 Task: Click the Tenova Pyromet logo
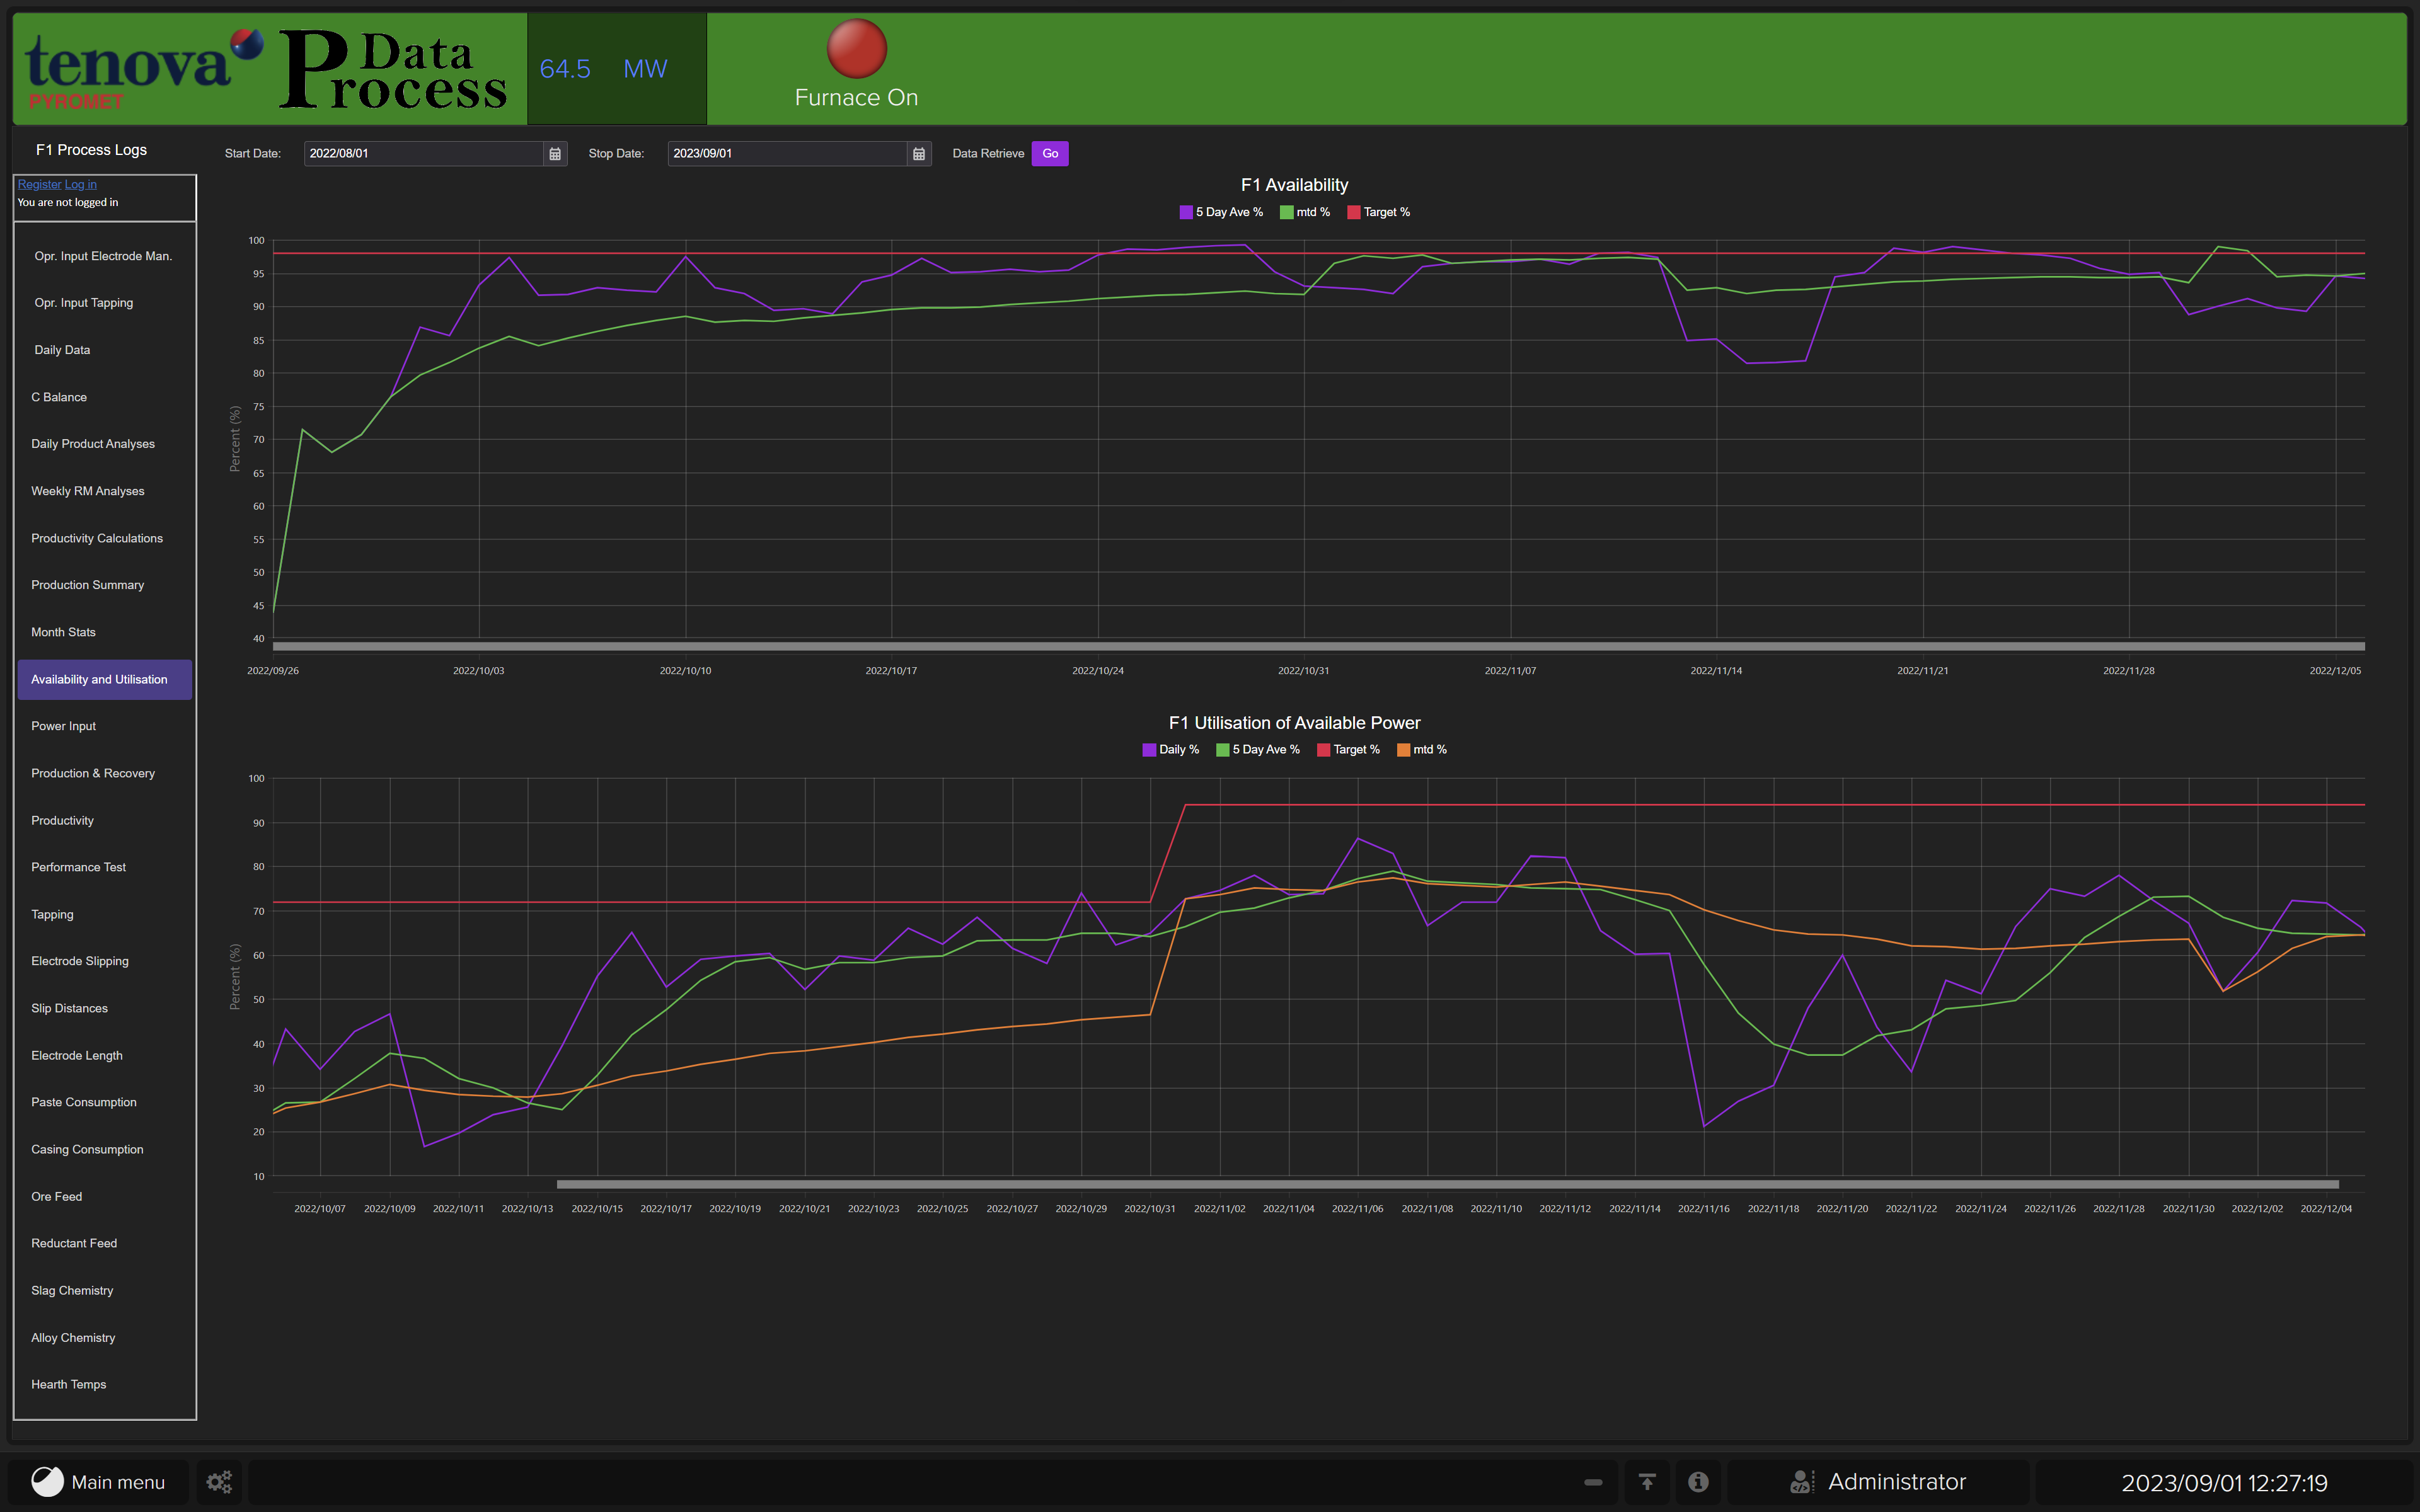coord(143,68)
